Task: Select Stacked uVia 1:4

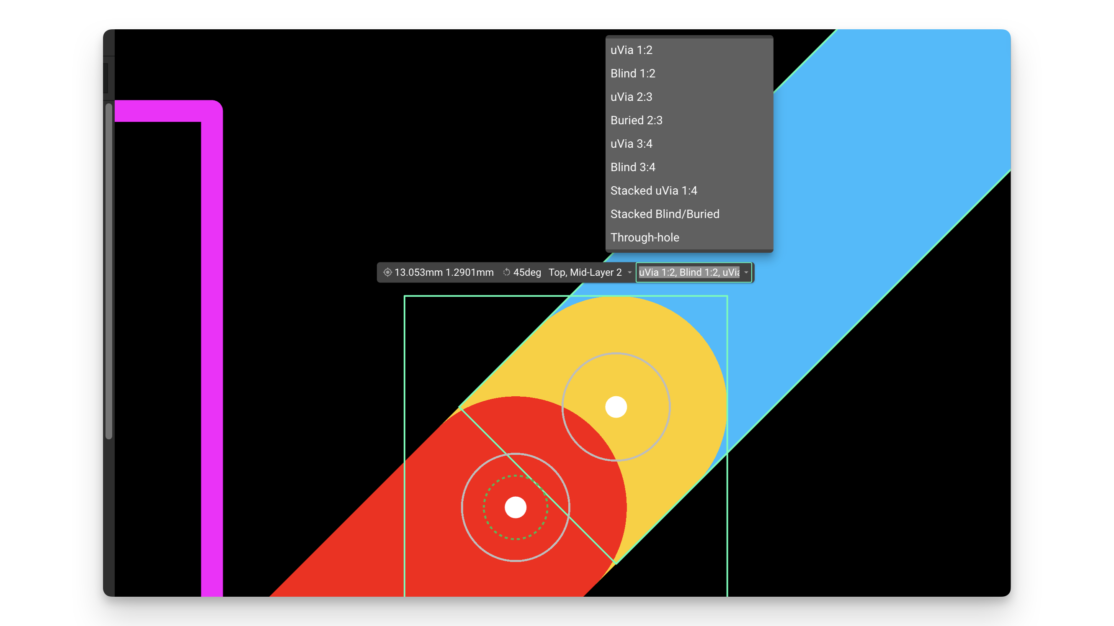Action: [689, 190]
